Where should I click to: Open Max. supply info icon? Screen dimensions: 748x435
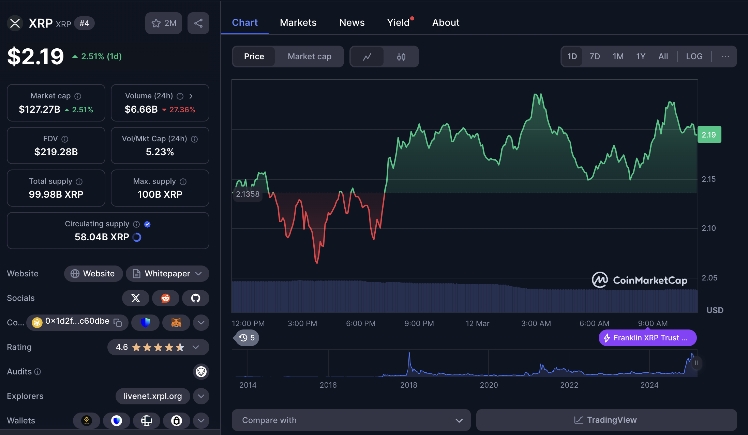[x=183, y=181]
